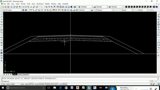Click the MODEL space button in status bar
This screenshot has height=90, width=160.
click(65, 84)
